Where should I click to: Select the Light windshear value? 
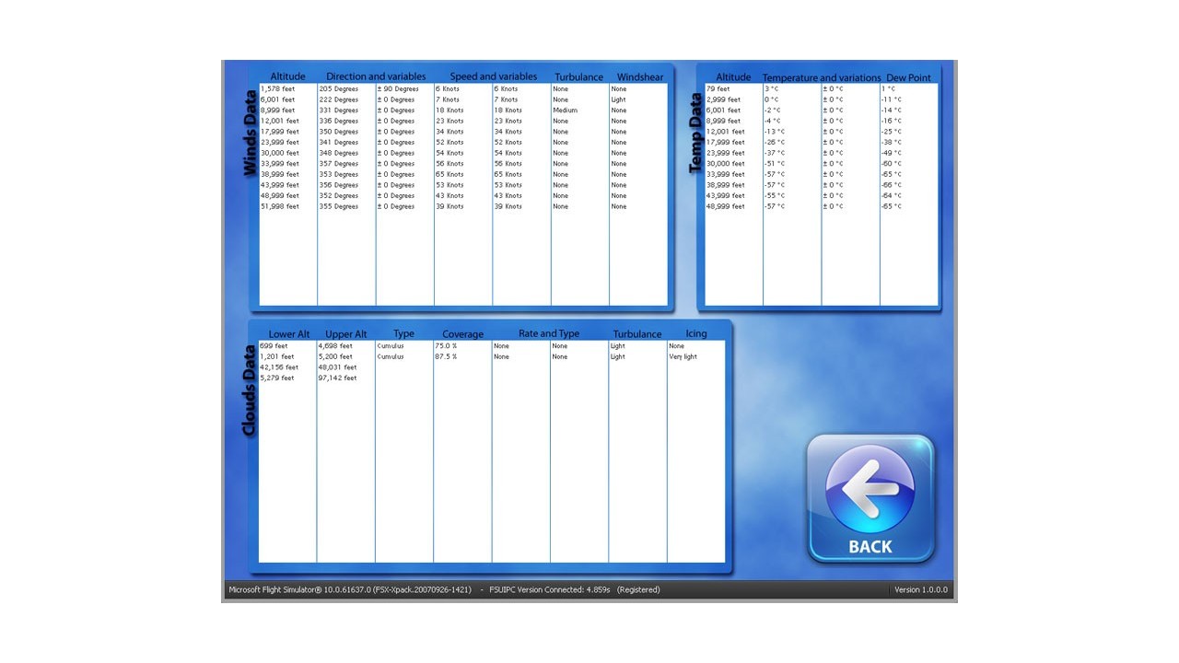click(x=618, y=99)
